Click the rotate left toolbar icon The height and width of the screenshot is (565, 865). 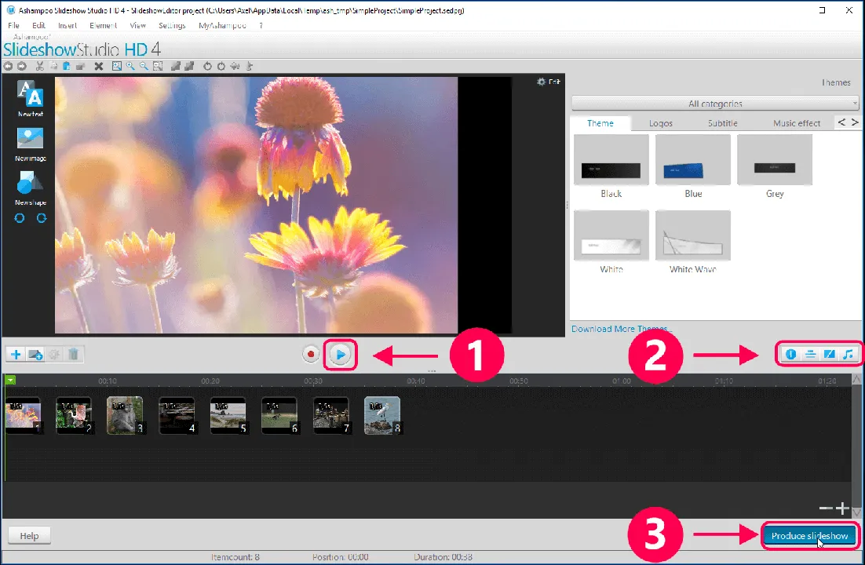(207, 66)
